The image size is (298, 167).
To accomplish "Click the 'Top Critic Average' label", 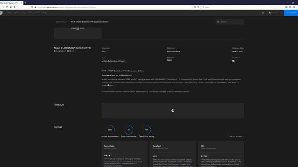I will coord(129,137).
